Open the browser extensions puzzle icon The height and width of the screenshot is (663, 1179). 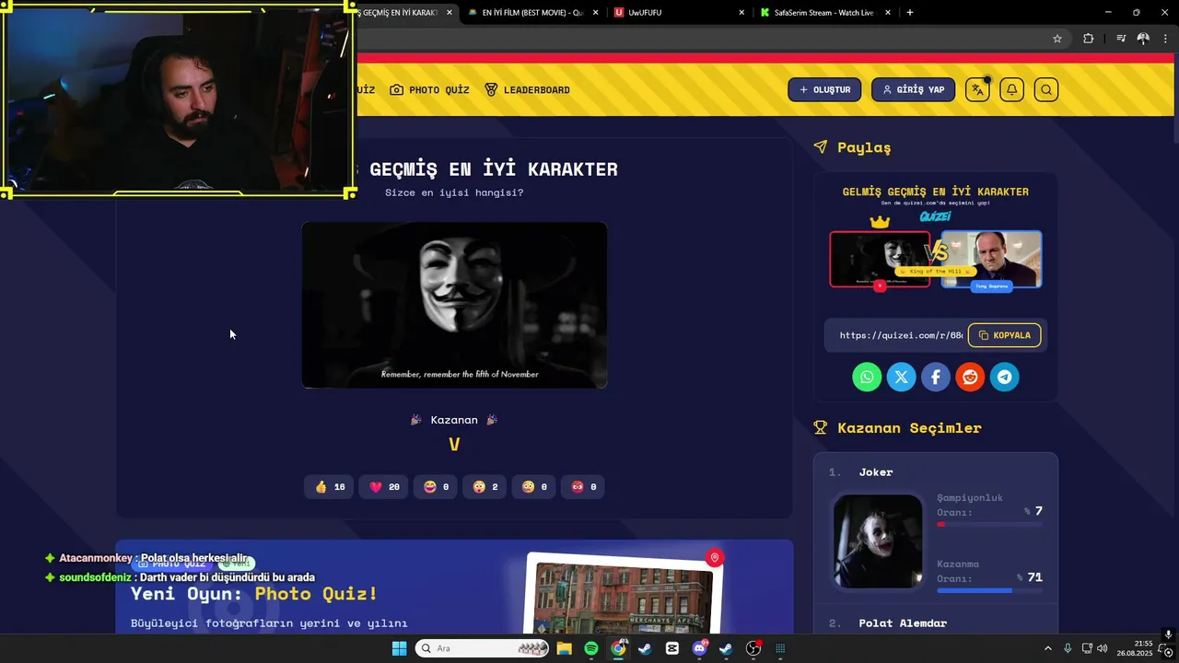pyautogui.click(x=1089, y=39)
